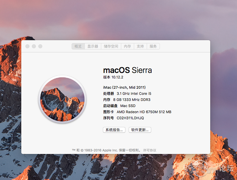Click the 版本 10.12.2 version text
This screenshot has height=180, width=237.
tap(113, 77)
